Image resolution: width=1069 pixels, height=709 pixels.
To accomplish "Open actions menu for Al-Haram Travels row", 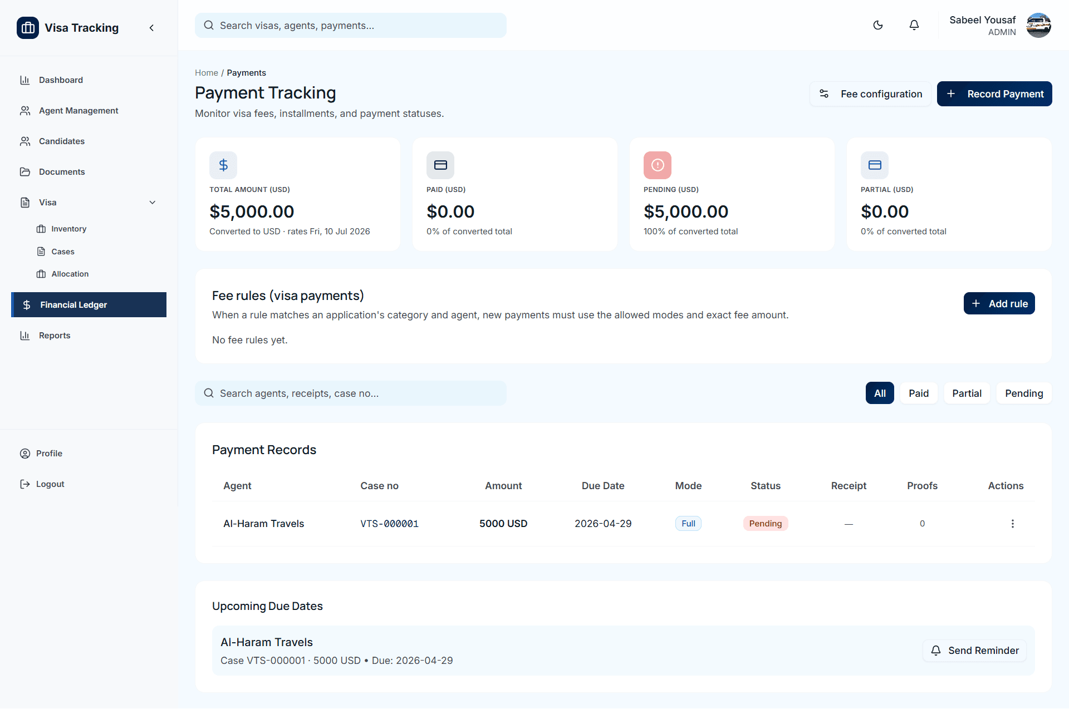I will click(x=1012, y=524).
